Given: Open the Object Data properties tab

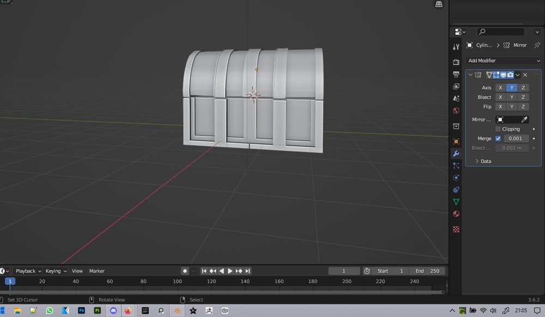Looking at the screenshot, I should (456, 202).
